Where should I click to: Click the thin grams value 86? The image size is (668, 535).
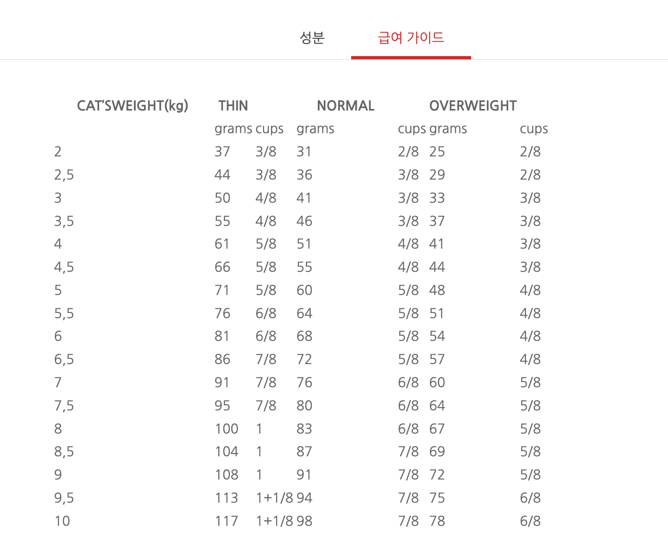(x=222, y=359)
